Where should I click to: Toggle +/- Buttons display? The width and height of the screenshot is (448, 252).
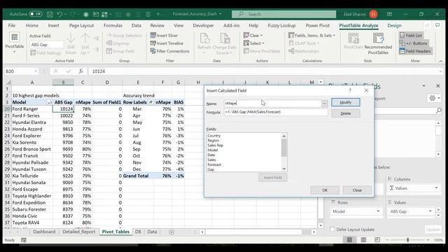414,43
